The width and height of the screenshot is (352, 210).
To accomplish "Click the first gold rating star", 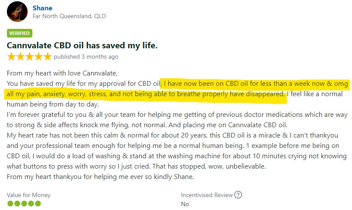I will click(11, 56).
